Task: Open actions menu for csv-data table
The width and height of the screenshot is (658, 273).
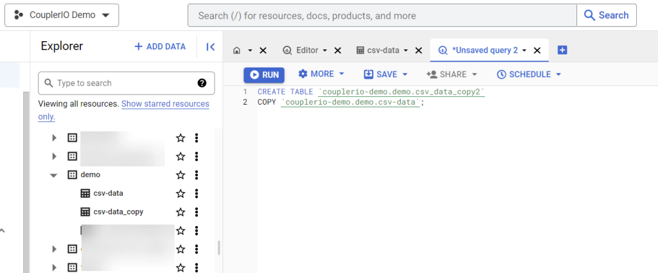Action: 197,193
